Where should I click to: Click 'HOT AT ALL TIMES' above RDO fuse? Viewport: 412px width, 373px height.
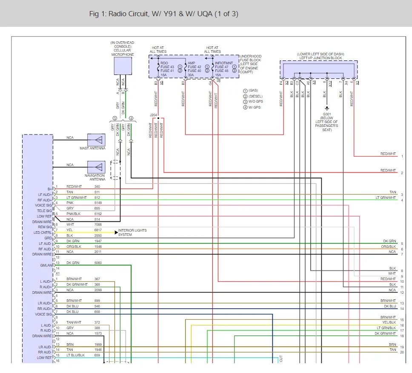158,50
